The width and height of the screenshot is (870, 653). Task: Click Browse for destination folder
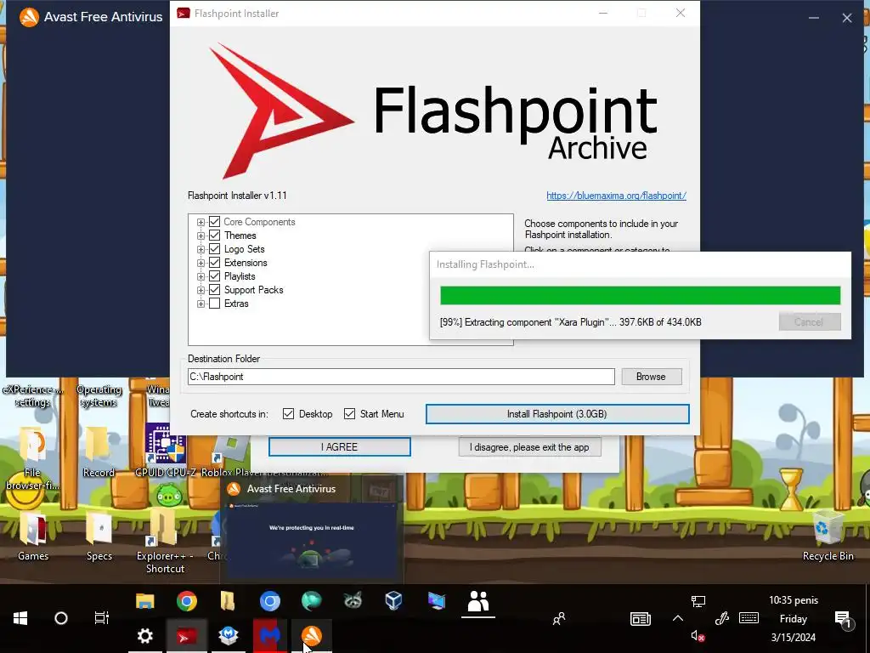pos(651,377)
